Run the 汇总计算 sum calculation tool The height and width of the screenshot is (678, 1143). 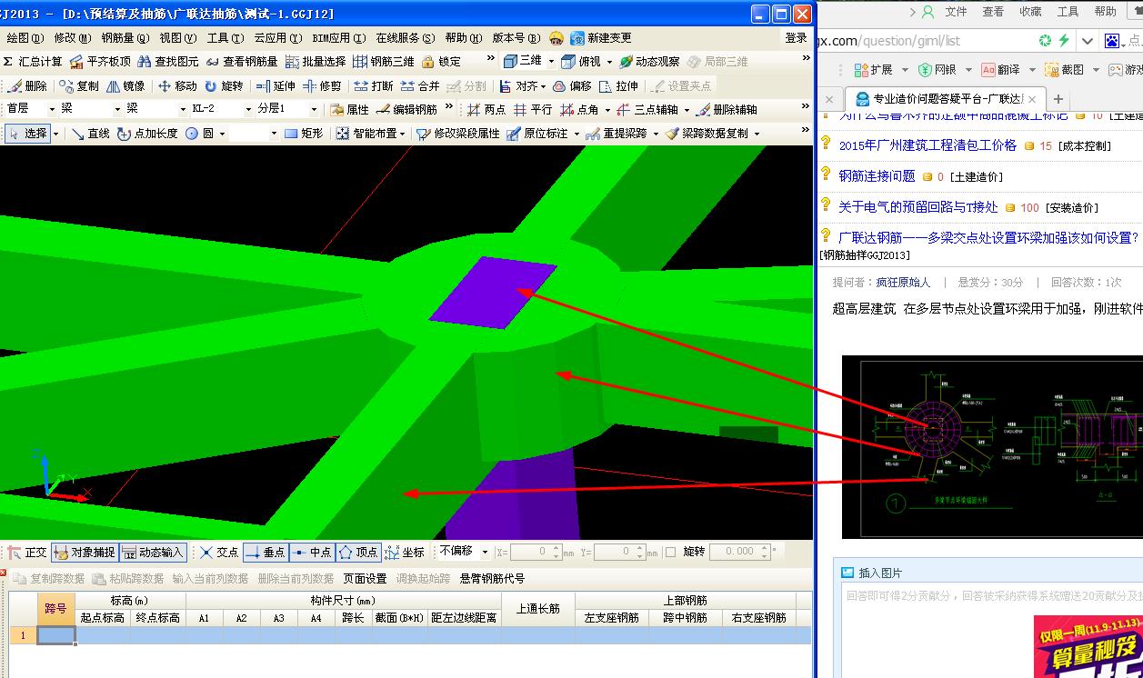pos(33,62)
